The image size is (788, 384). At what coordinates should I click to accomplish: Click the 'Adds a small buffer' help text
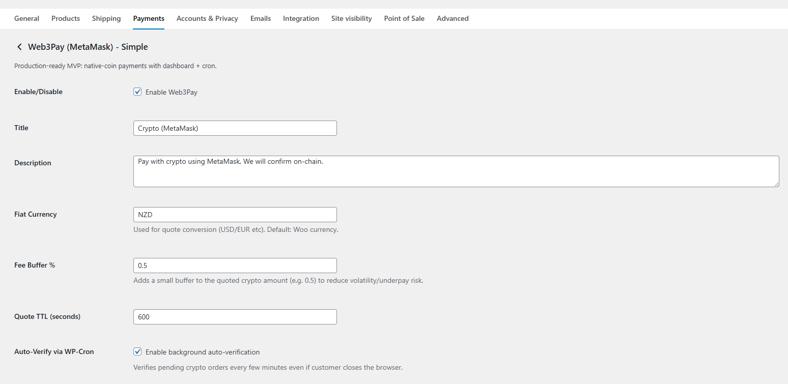coord(278,281)
